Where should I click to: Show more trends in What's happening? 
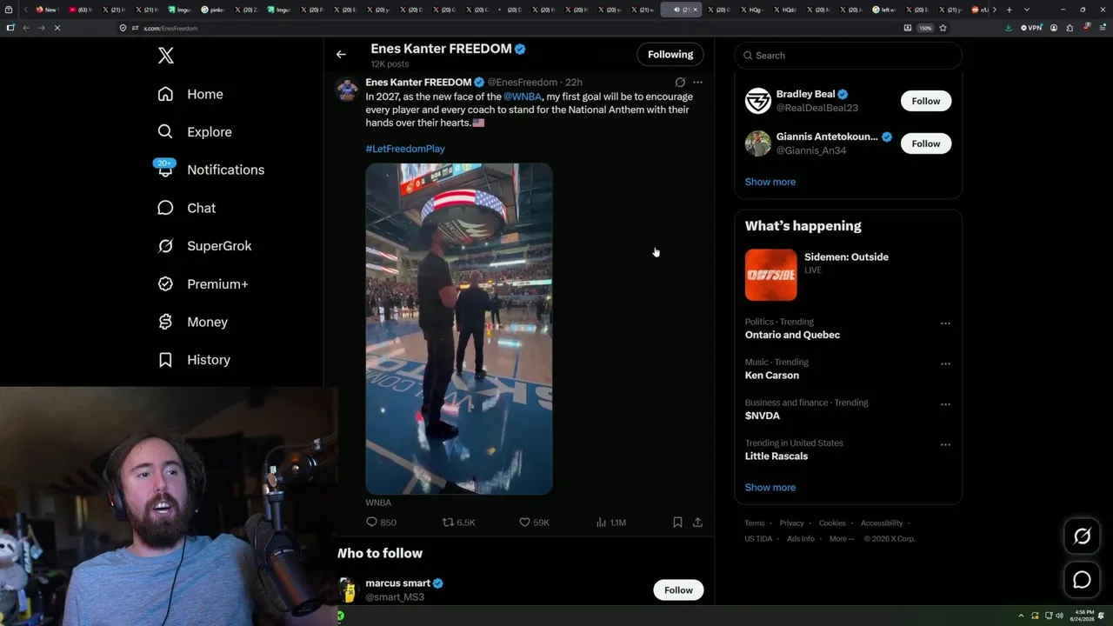(x=770, y=488)
